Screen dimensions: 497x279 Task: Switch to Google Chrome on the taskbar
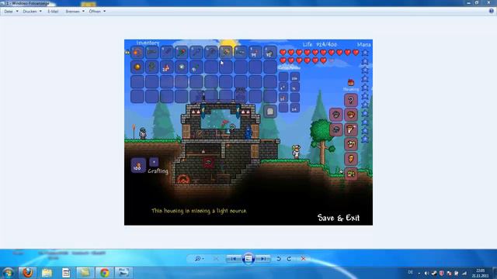pyautogui.click(x=104, y=273)
